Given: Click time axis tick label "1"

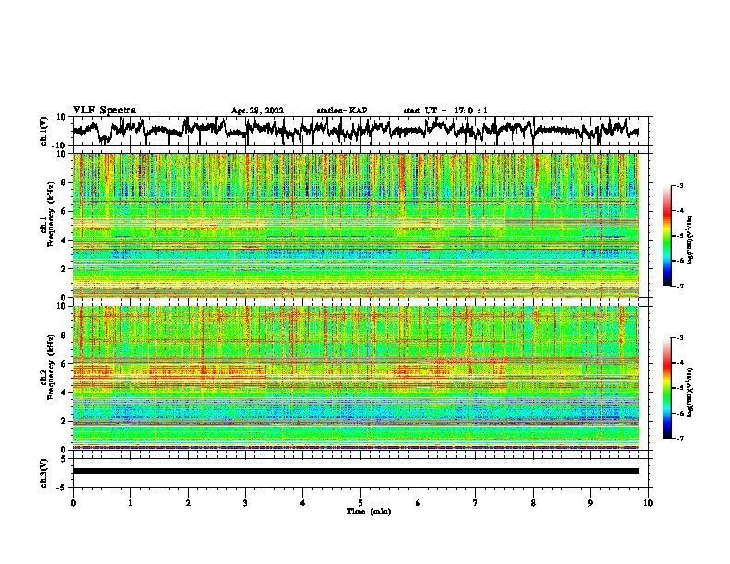Looking at the screenshot, I should pos(130,503).
